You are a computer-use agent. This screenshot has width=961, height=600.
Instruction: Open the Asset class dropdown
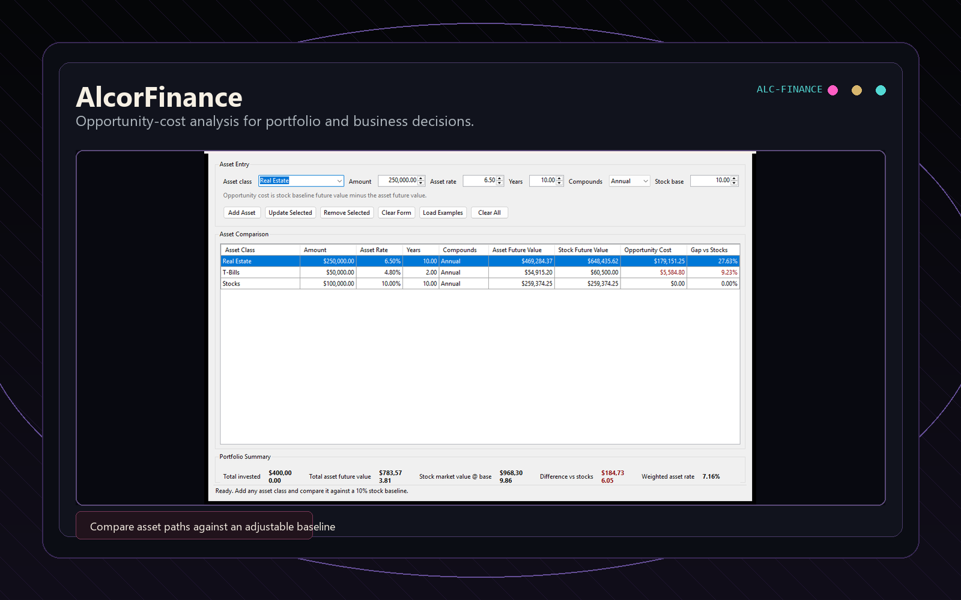[x=301, y=181]
